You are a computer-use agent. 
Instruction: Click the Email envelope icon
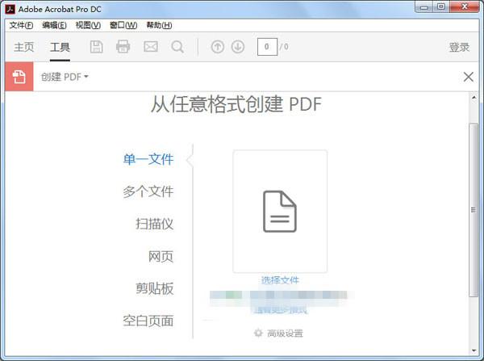(151, 47)
